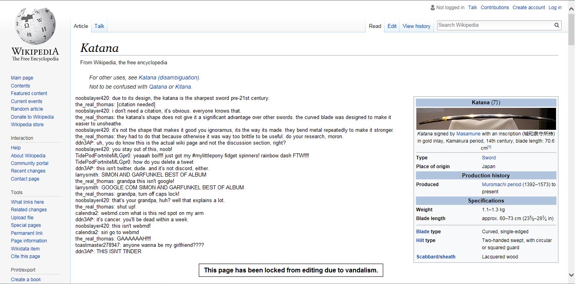This screenshot has height=284, width=576.
Task: Click the Blade link in the infobox
Action: [x=423, y=232]
